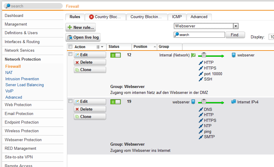Check the select-all checkbox in Action header
Viewport: 274px width, 167px height.
[x=71, y=47]
